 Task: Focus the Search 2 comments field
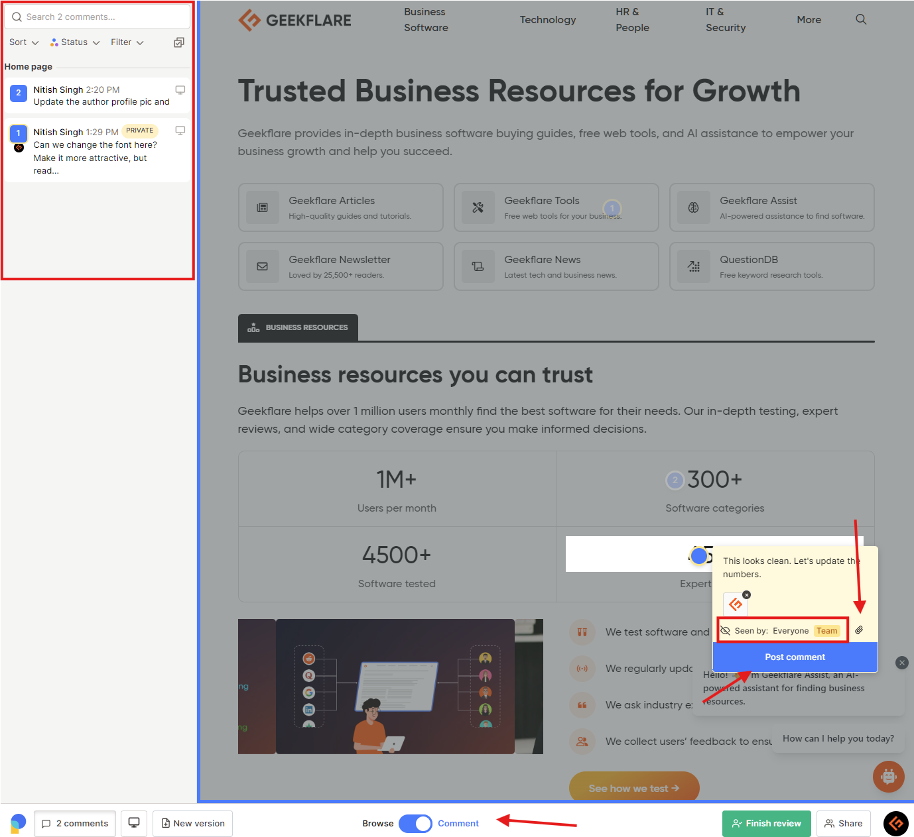coord(97,17)
